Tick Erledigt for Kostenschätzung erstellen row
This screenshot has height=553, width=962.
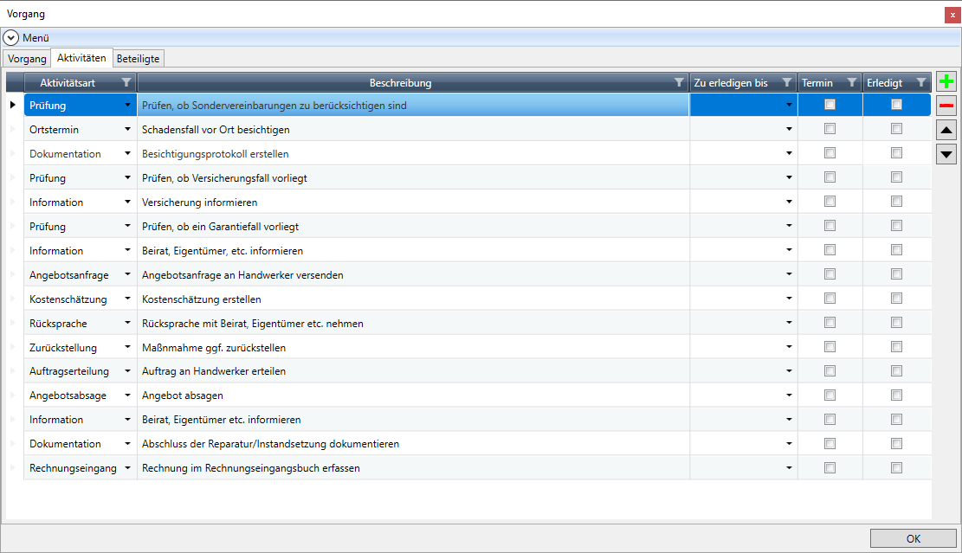pyautogui.click(x=896, y=299)
